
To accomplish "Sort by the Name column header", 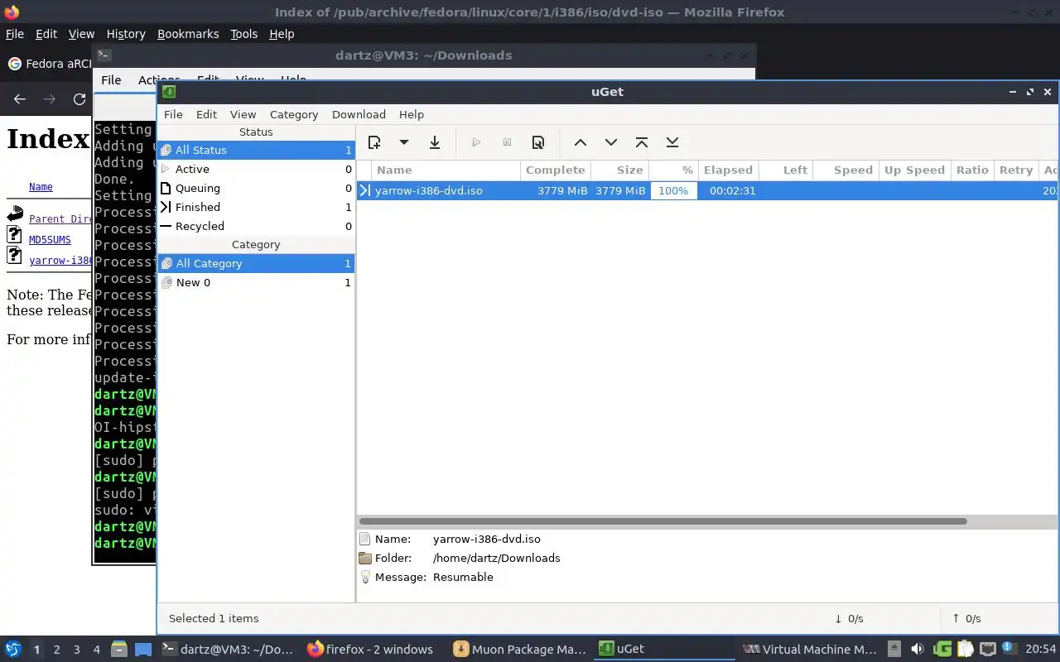I will [x=446, y=170].
